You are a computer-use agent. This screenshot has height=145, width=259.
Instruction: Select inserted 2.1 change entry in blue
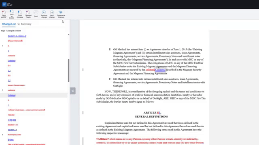click(9, 70)
